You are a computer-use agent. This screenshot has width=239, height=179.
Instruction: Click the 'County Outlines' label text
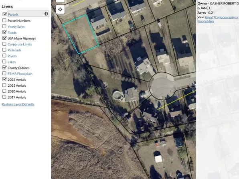click(18, 68)
